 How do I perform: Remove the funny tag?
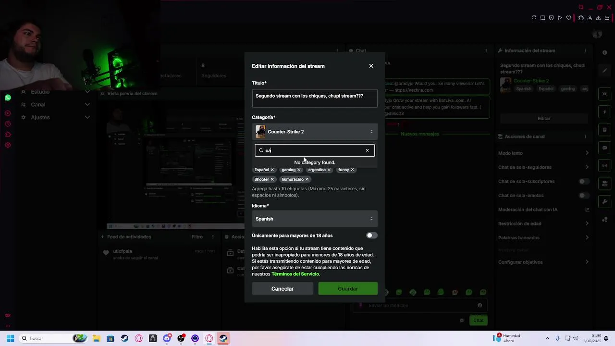(352, 170)
